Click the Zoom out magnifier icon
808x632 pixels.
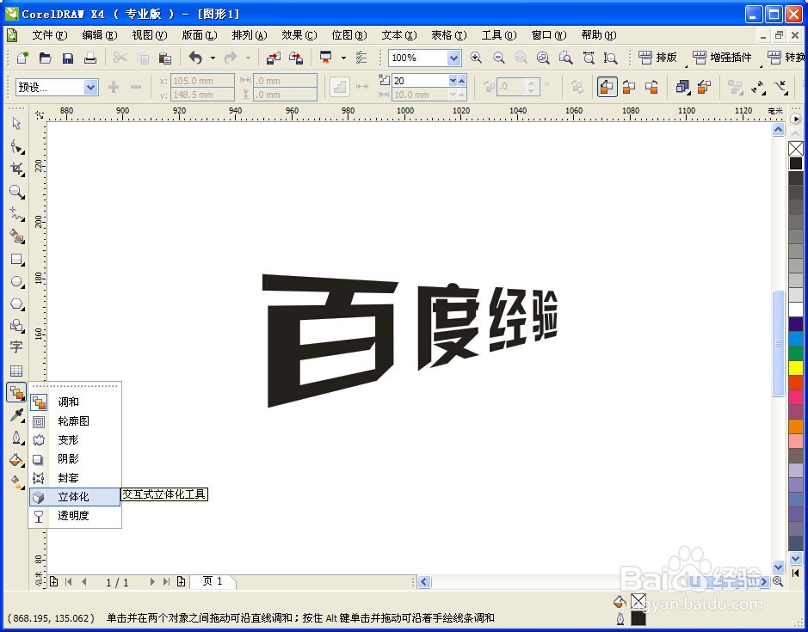coord(499,58)
